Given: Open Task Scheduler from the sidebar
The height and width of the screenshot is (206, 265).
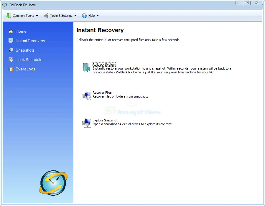Looking at the screenshot, I should point(30,60).
